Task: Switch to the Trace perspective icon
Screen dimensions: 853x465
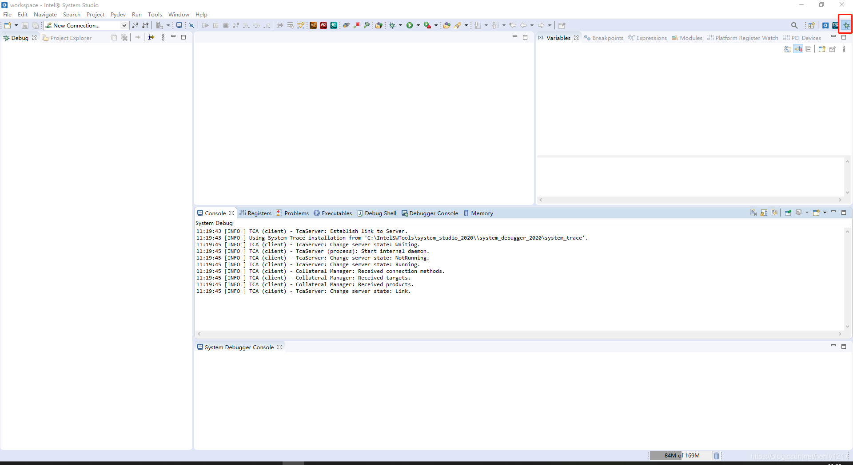Action: click(836, 25)
